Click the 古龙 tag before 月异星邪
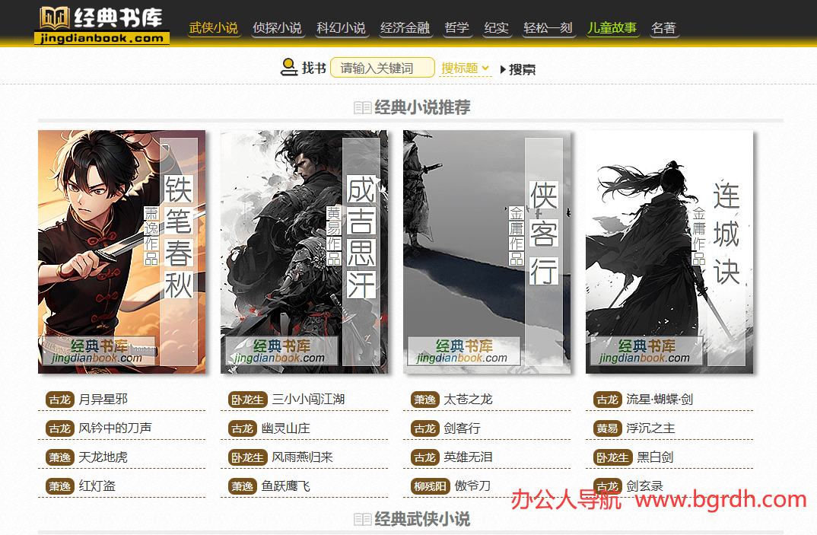 [59, 400]
